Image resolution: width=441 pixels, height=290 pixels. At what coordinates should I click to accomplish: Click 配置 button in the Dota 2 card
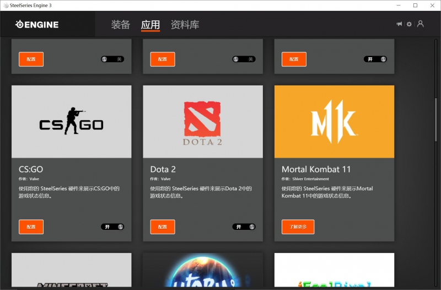click(x=163, y=227)
